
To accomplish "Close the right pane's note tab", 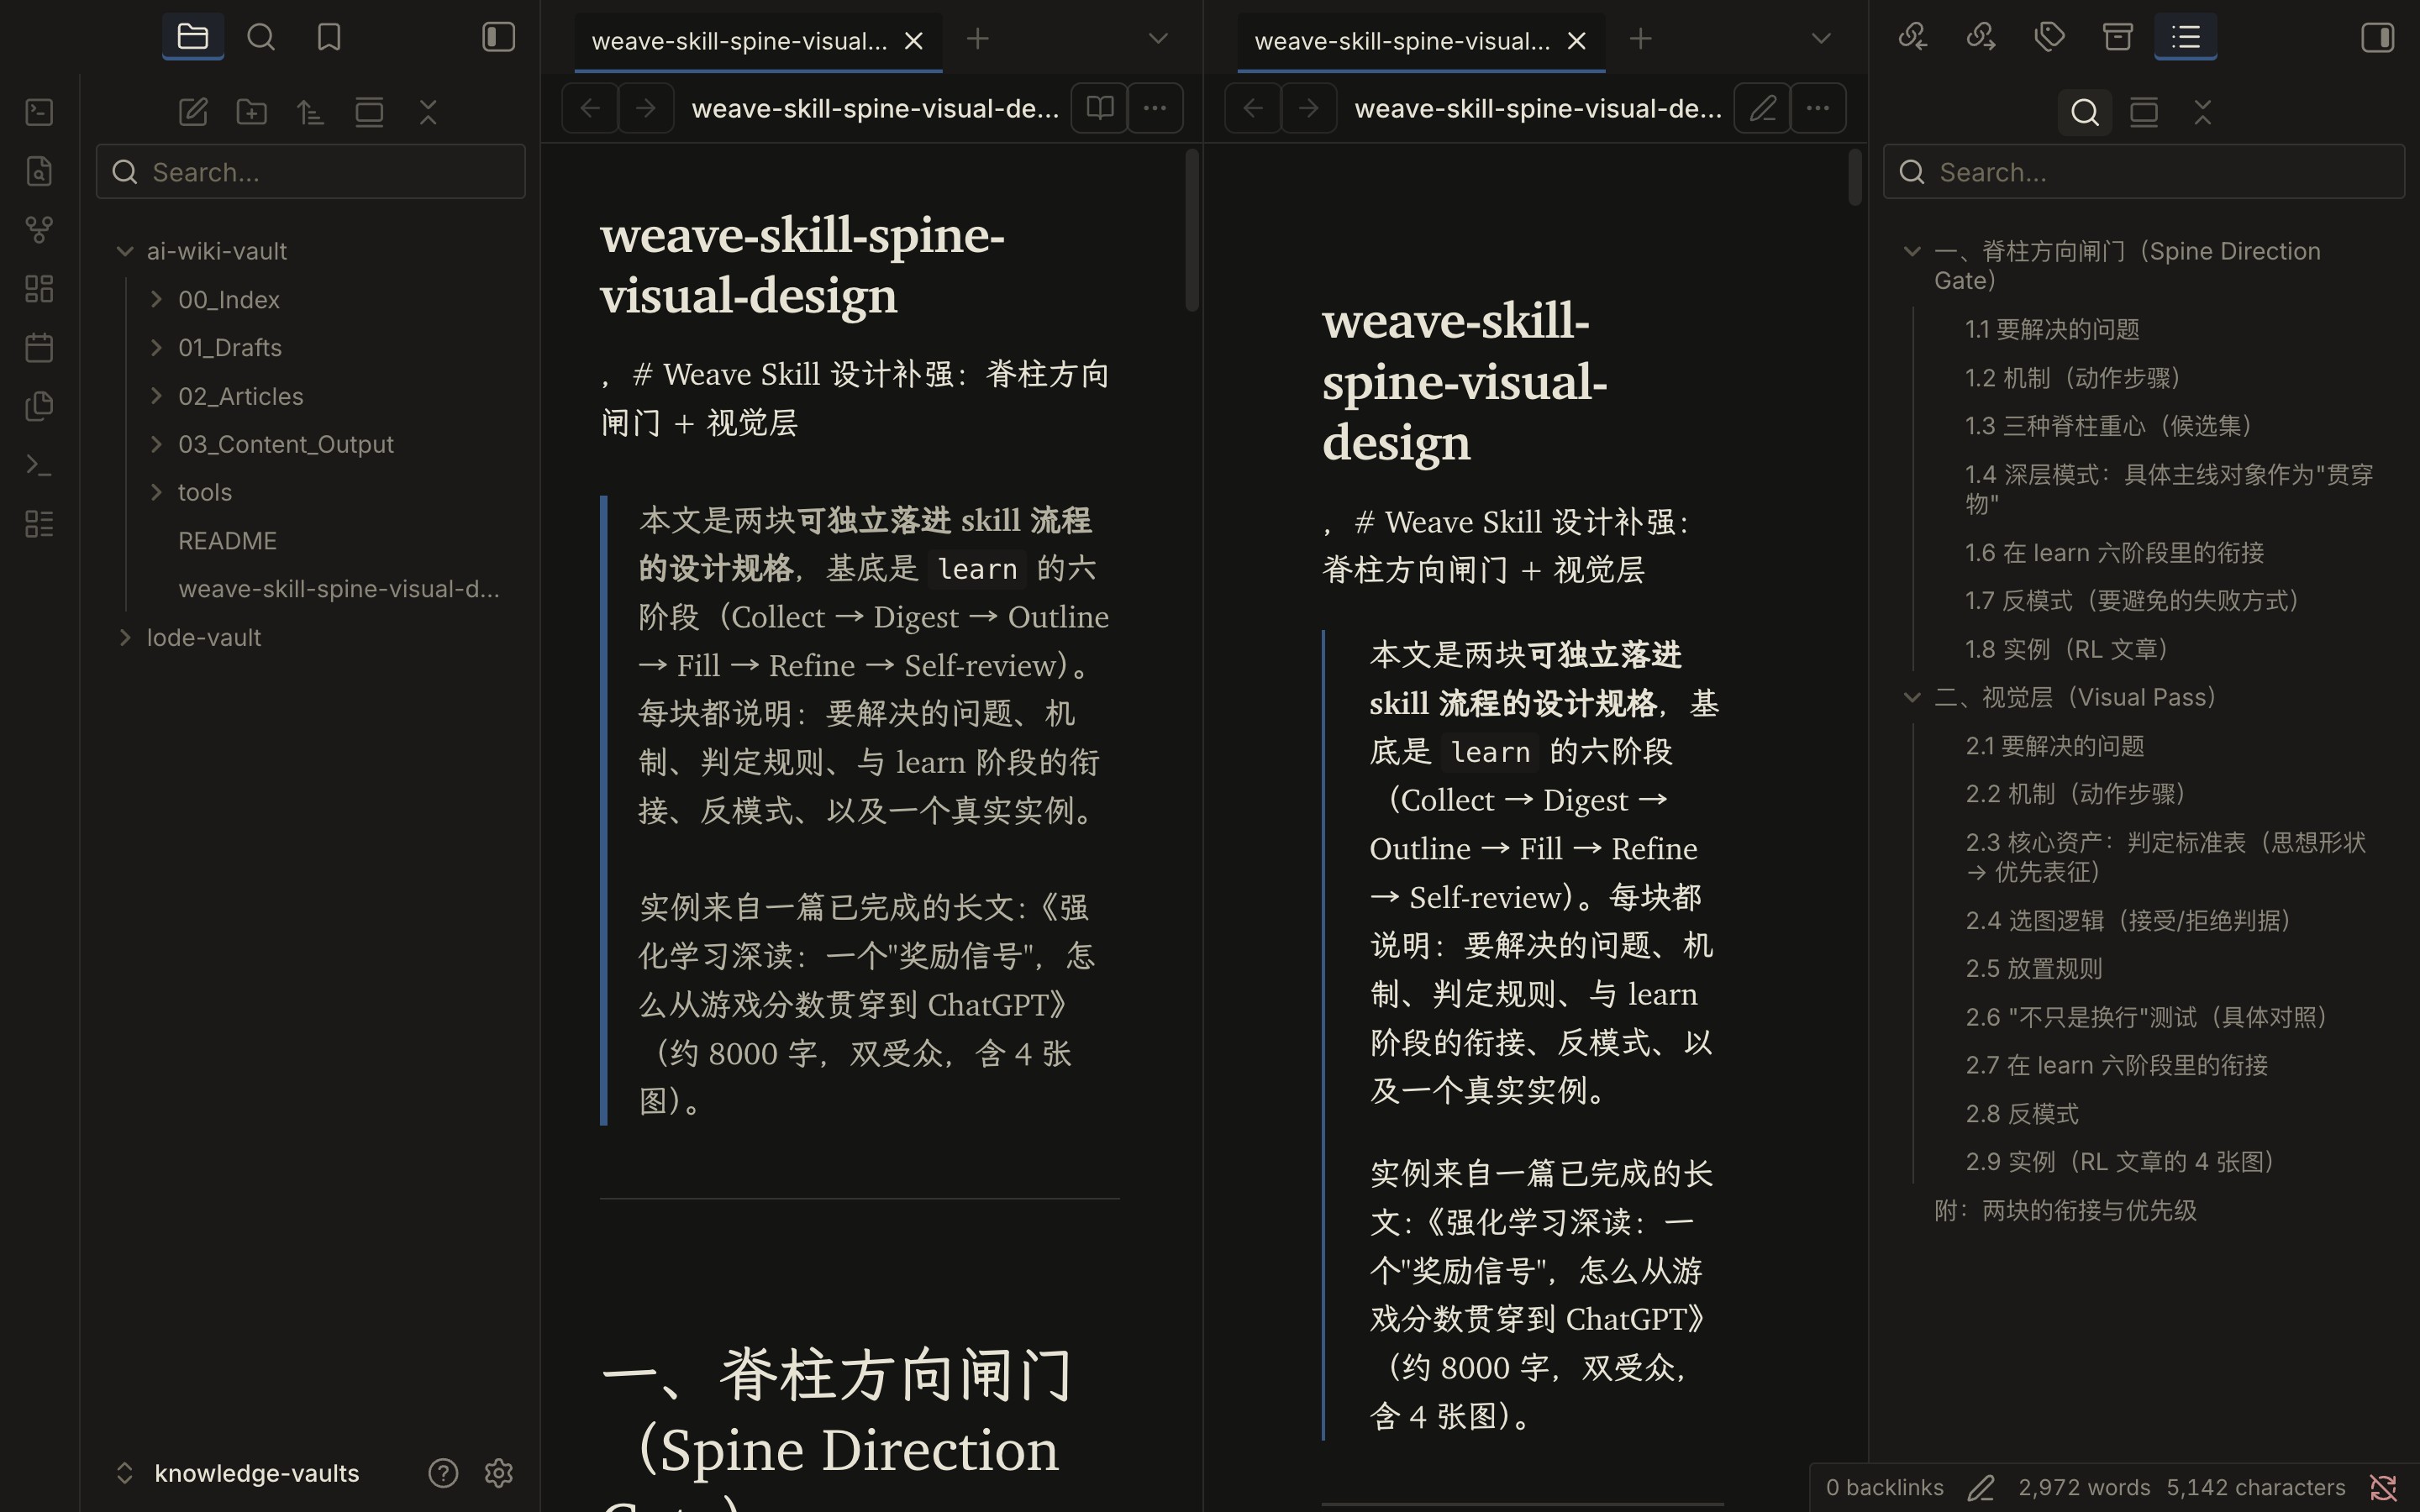I will [1576, 41].
